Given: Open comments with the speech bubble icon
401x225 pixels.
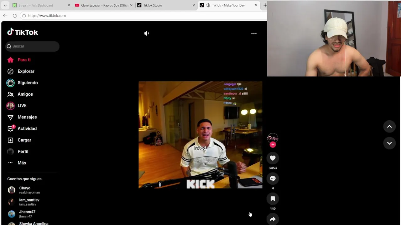Looking at the screenshot, I should click(273, 178).
